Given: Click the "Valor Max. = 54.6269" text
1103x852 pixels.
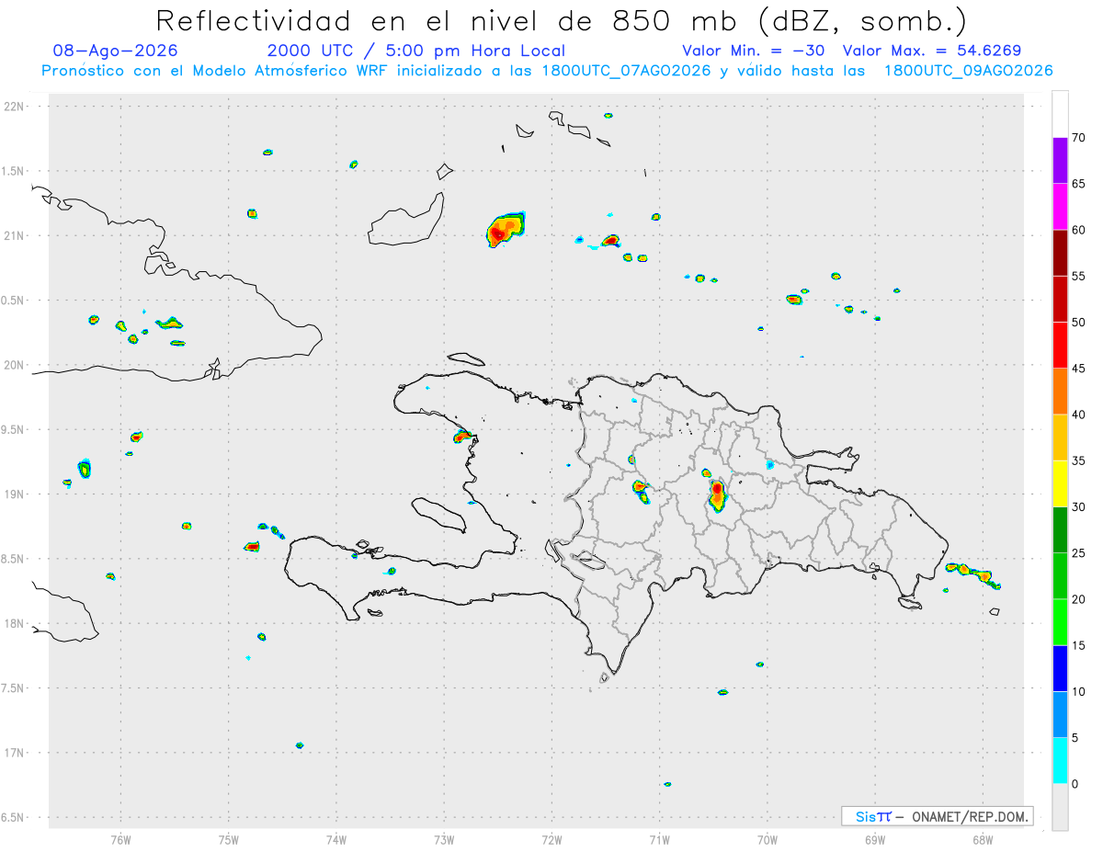Looking at the screenshot, I should (932, 51).
